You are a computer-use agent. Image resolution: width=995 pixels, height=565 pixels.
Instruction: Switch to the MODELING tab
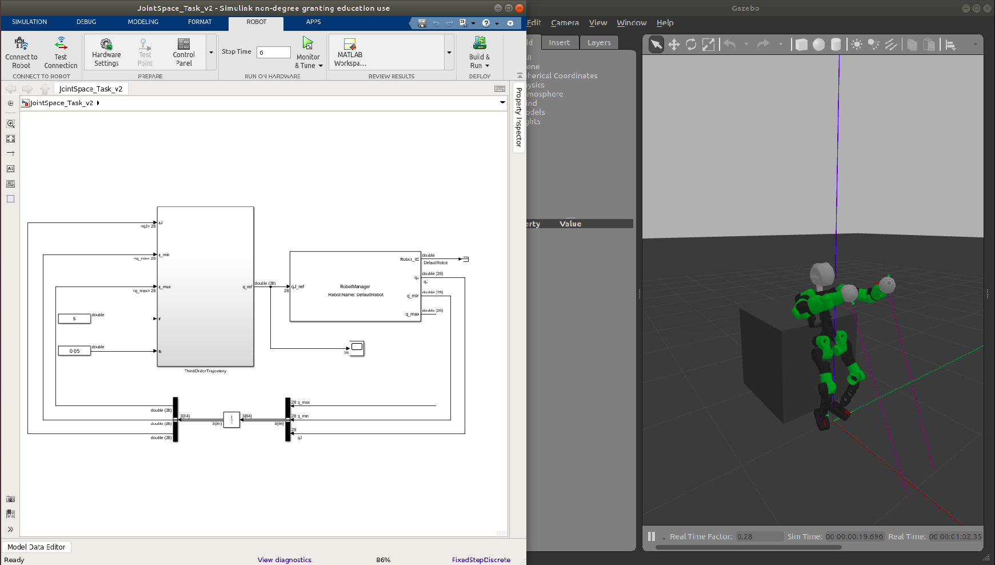[x=143, y=22]
